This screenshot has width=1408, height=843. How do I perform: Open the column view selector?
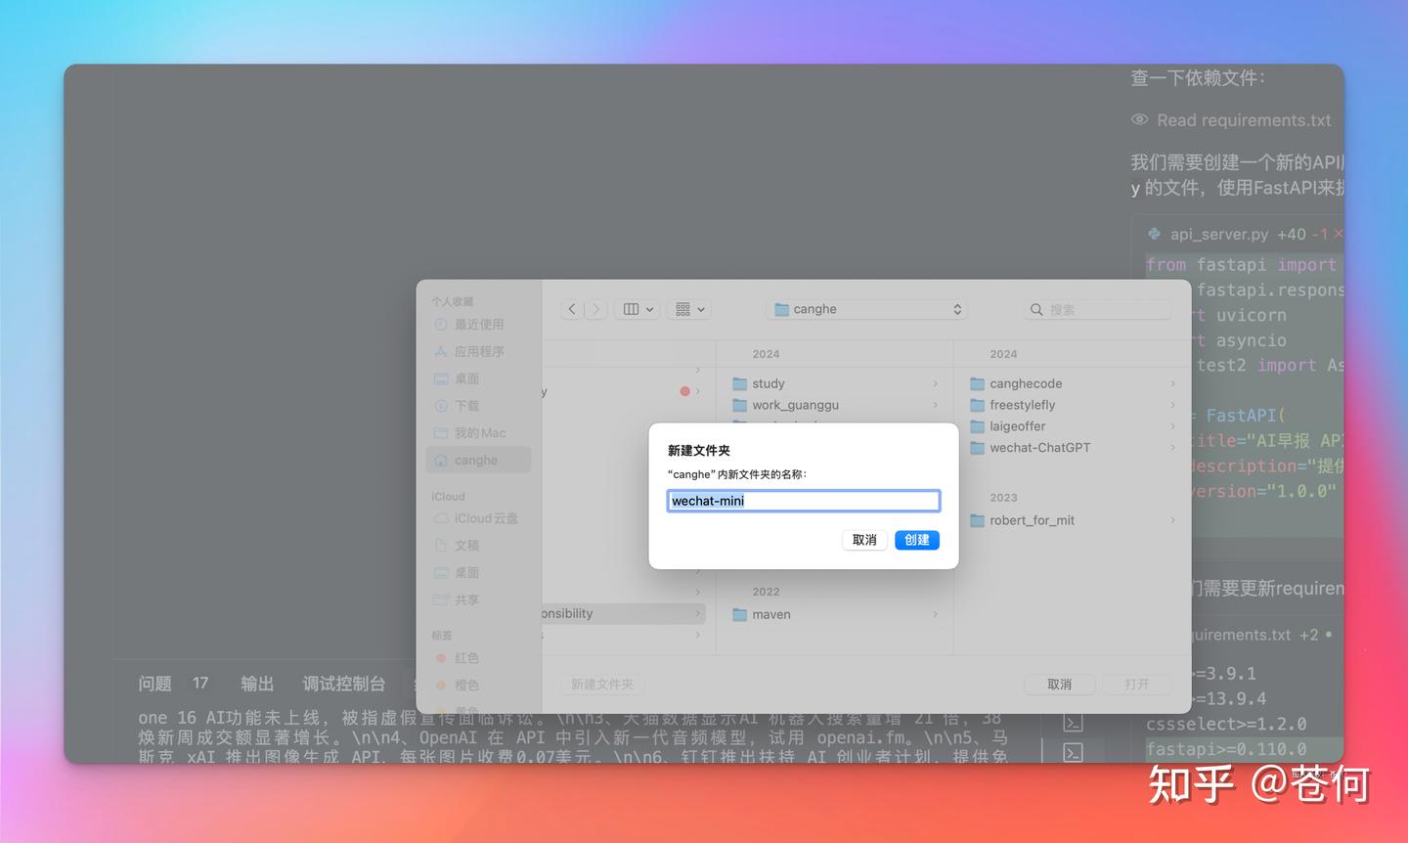[638, 309]
